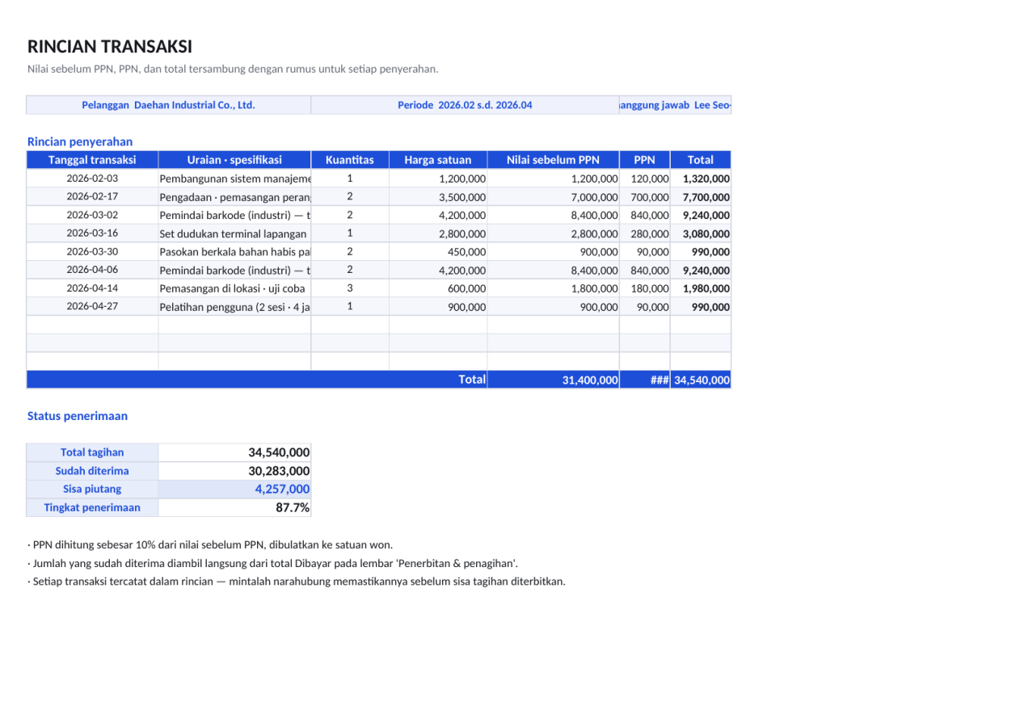
Task: Select the Rincian penyerahan heading
Action: (80, 141)
